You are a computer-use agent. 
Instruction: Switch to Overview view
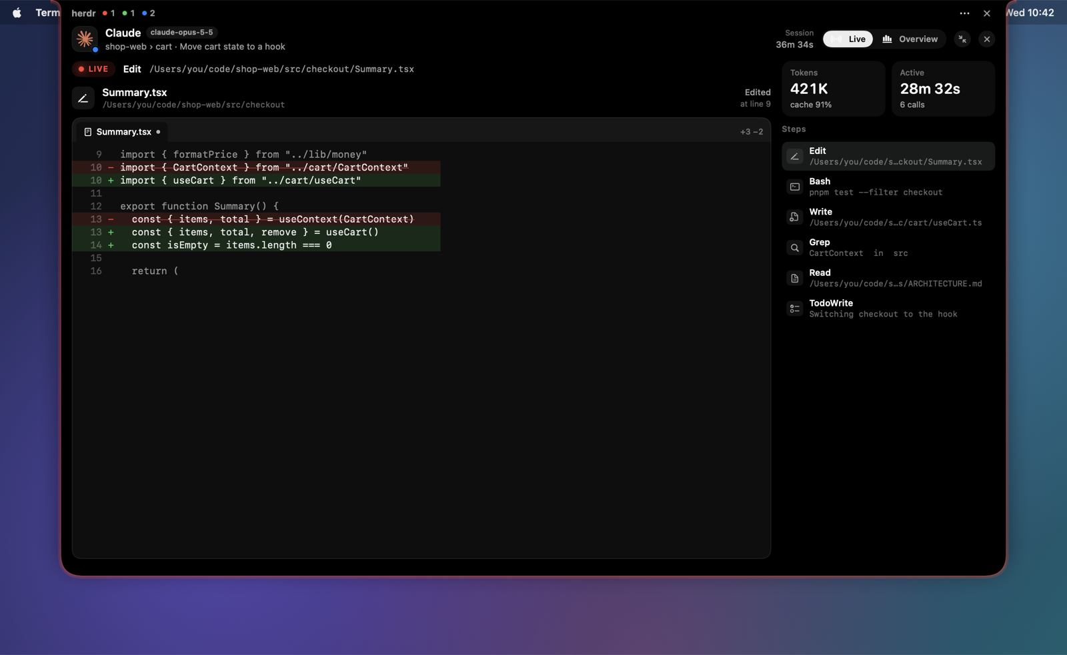(x=910, y=39)
